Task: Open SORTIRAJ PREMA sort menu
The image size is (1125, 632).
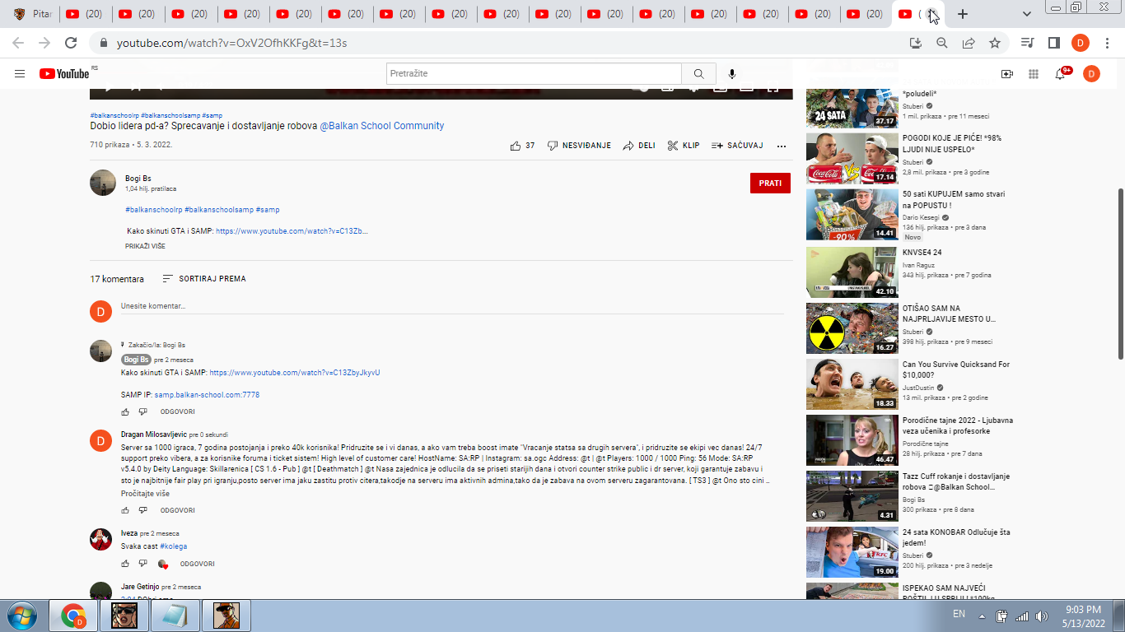Action: click(204, 279)
